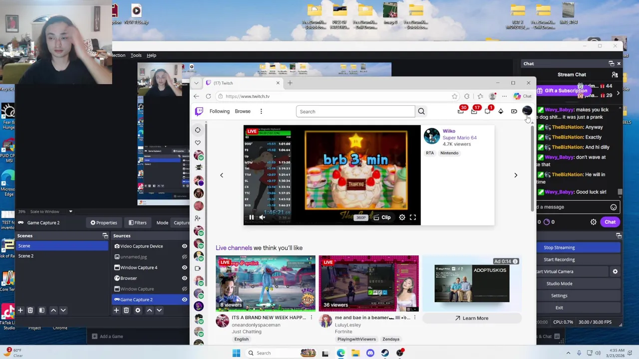Hide the Video Capture Device source
Viewport: 639px width, 359px height.
pos(184,246)
